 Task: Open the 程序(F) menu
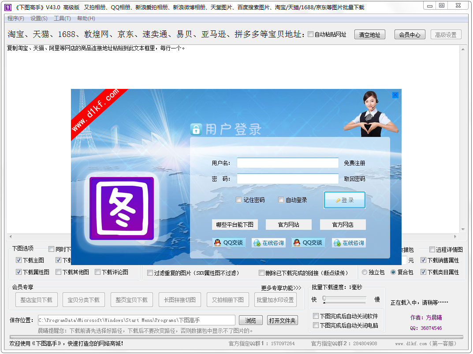[16, 18]
